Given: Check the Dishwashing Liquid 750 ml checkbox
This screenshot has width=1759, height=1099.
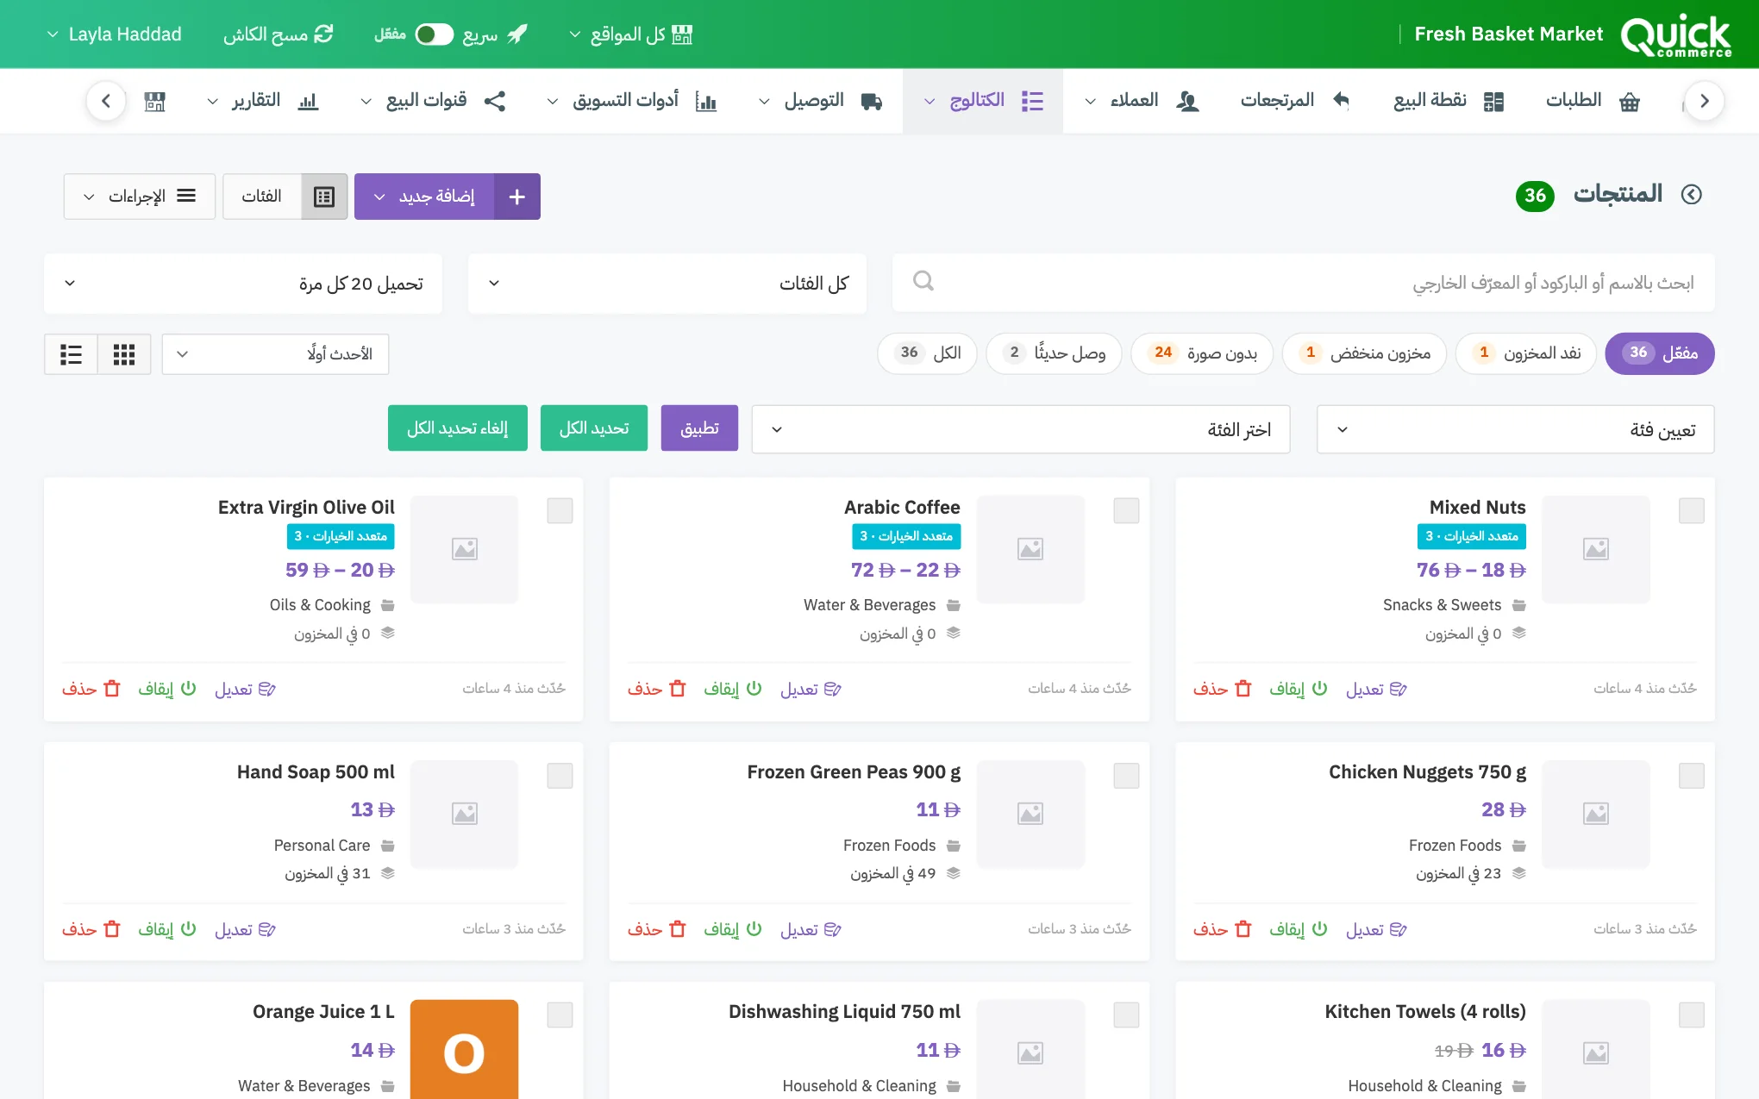Looking at the screenshot, I should 1126,1015.
